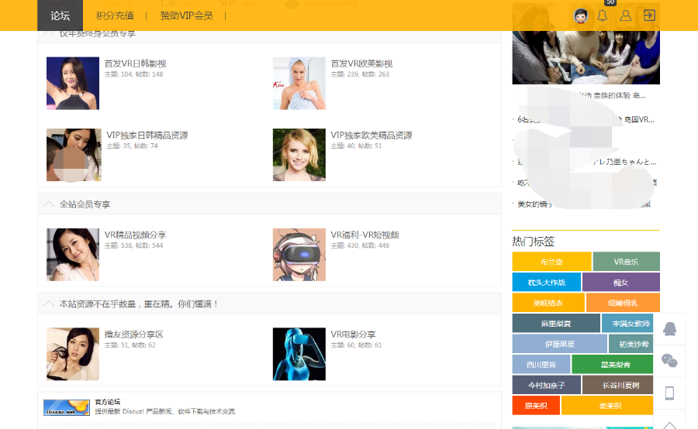Screen dimensions: 698x429
Task: Open the 赞助VIP会员 menu item
Action: click(x=186, y=15)
